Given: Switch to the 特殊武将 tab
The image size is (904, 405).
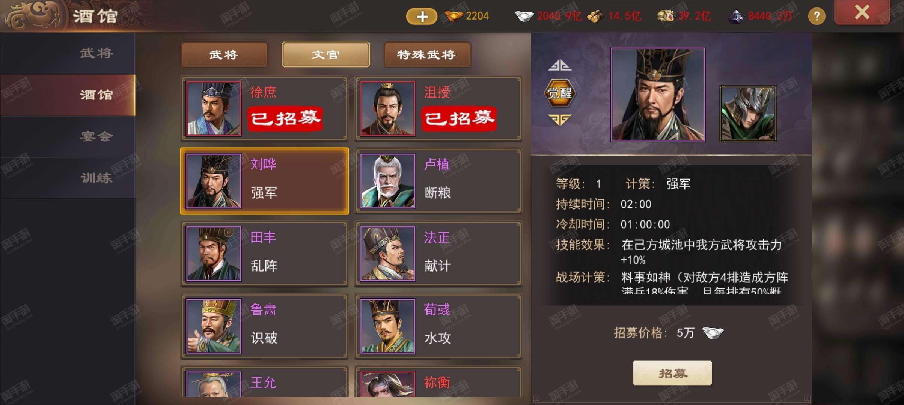Looking at the screenshot, I should point(427,54).
